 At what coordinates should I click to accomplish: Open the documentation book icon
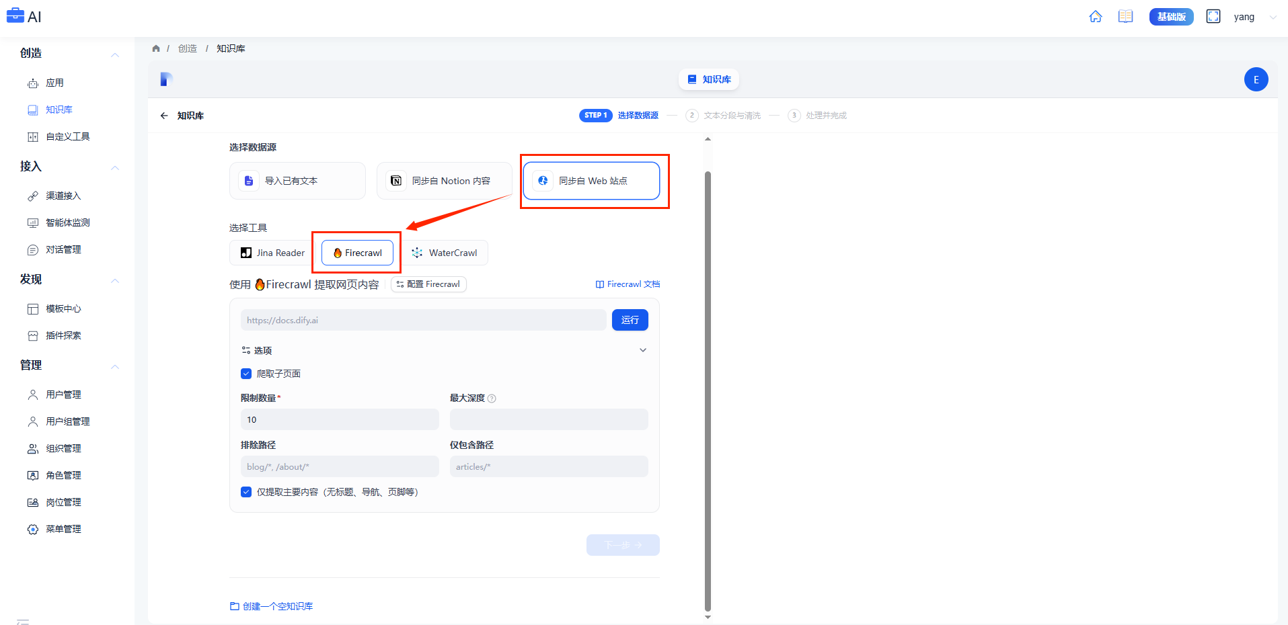tap(1125, 17)
